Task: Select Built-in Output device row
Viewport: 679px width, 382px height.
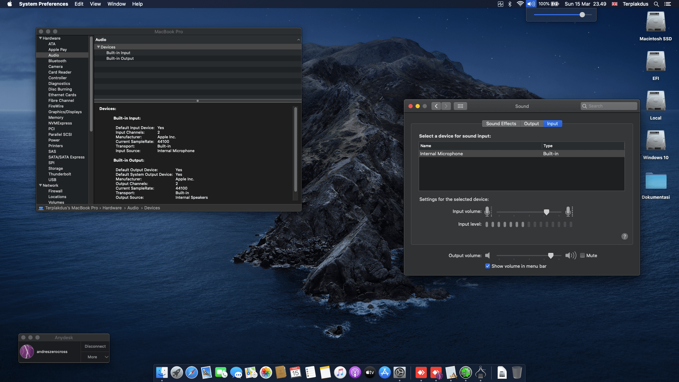Action: [198, 58]
